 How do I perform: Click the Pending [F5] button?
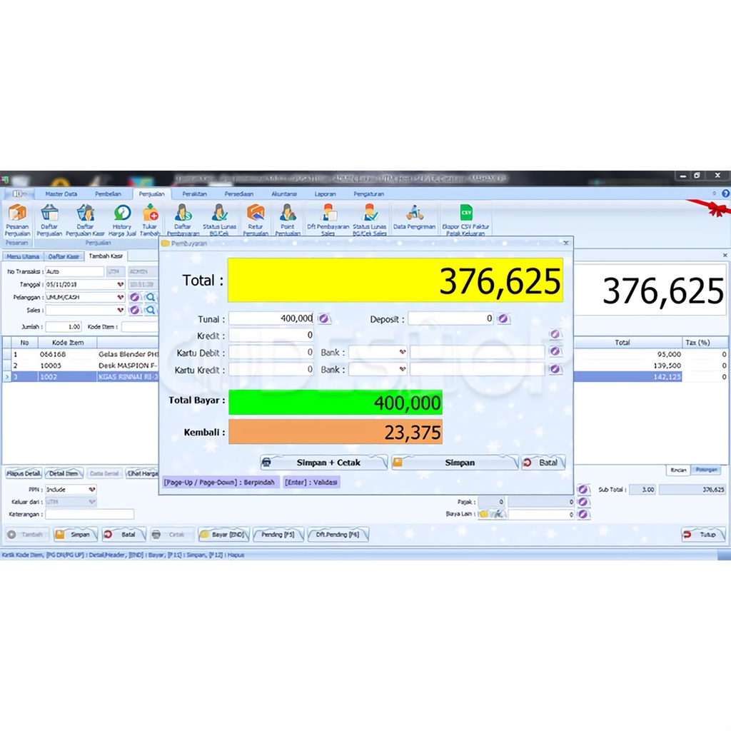coord(278,534)
